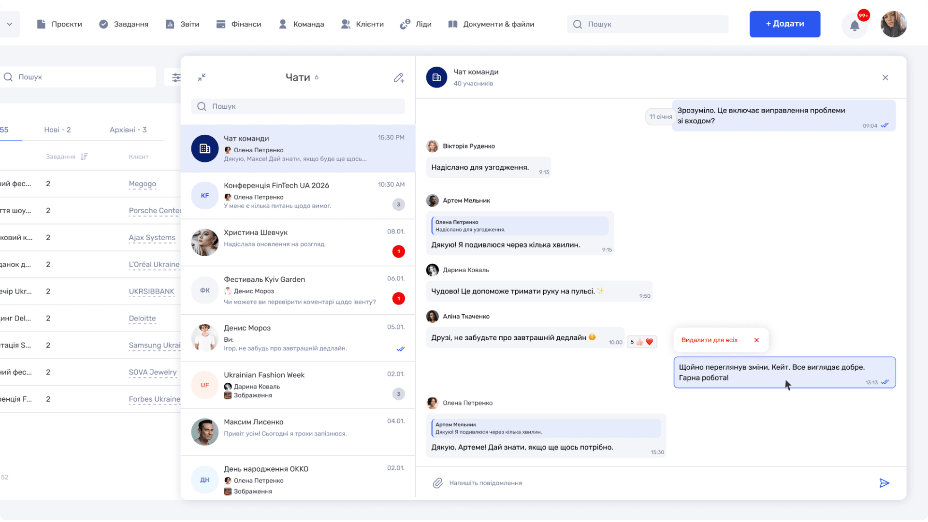Open the Ліди menu item

pos(416,24)
